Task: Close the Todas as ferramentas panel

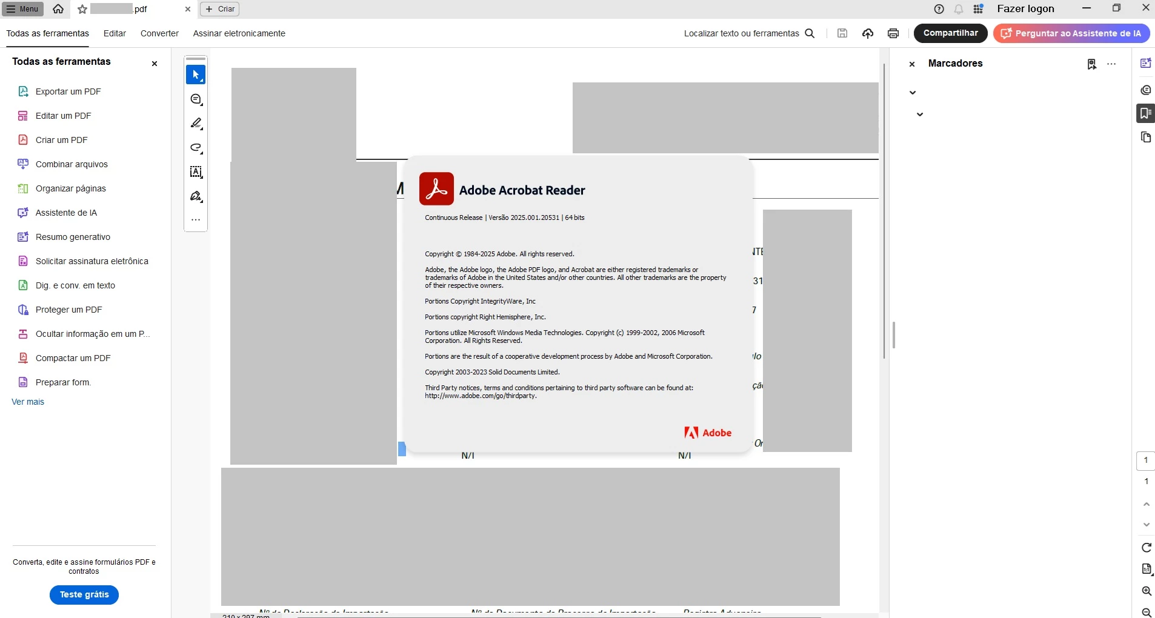Action: (155, 64)
